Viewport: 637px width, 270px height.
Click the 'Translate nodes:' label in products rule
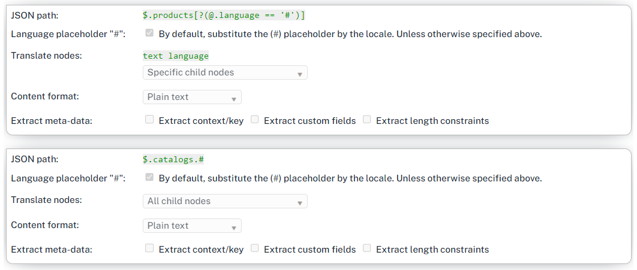(46, 56)
